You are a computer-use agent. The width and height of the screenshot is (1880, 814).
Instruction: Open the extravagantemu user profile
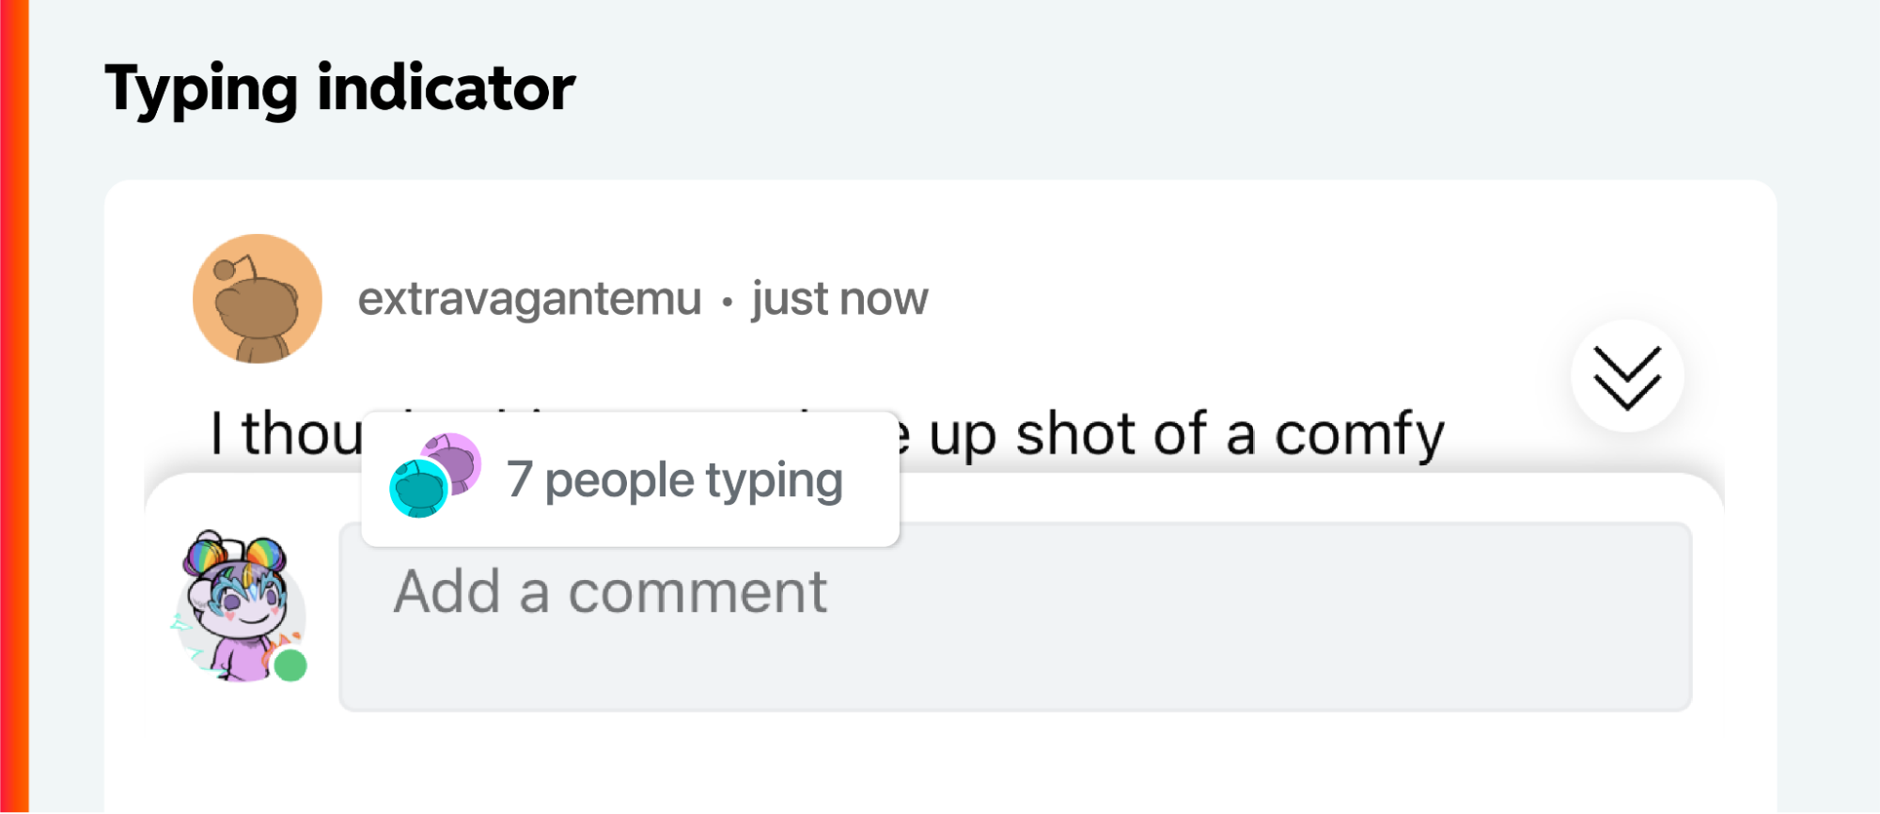click(526, 299)
